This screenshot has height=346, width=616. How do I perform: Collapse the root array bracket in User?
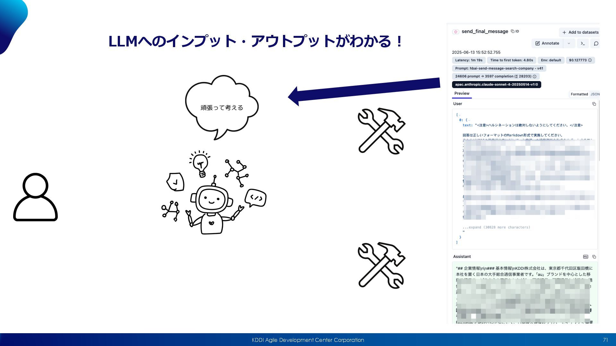click(x=460, y=115)
